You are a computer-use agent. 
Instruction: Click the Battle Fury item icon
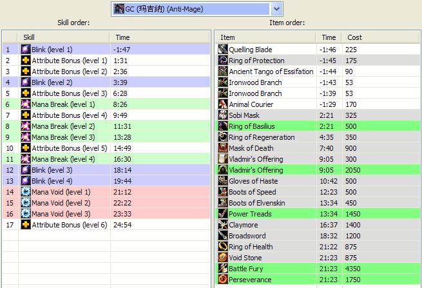tap(223, 269)
